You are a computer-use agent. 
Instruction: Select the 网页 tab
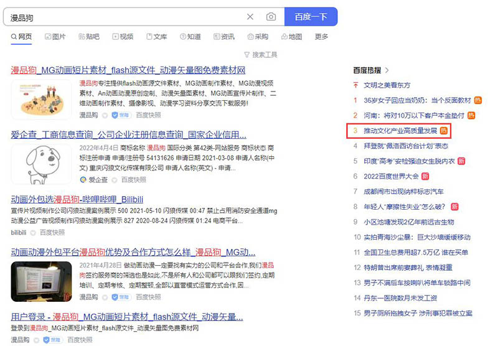[21, 37]
